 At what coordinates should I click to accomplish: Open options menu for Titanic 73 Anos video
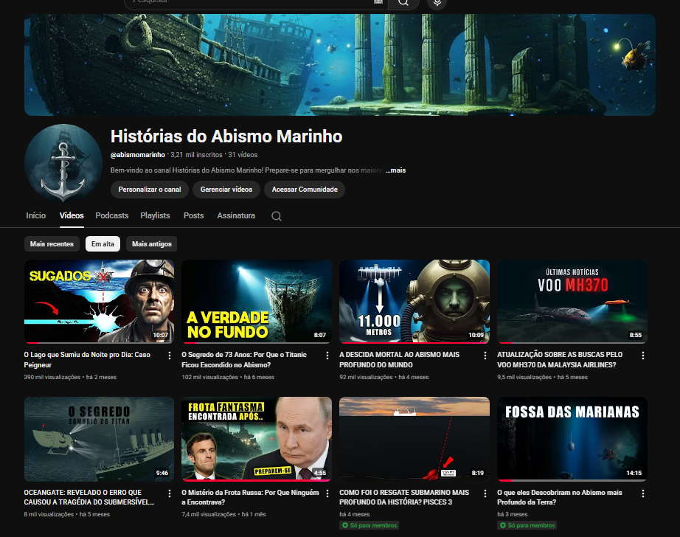pos(327,356)
